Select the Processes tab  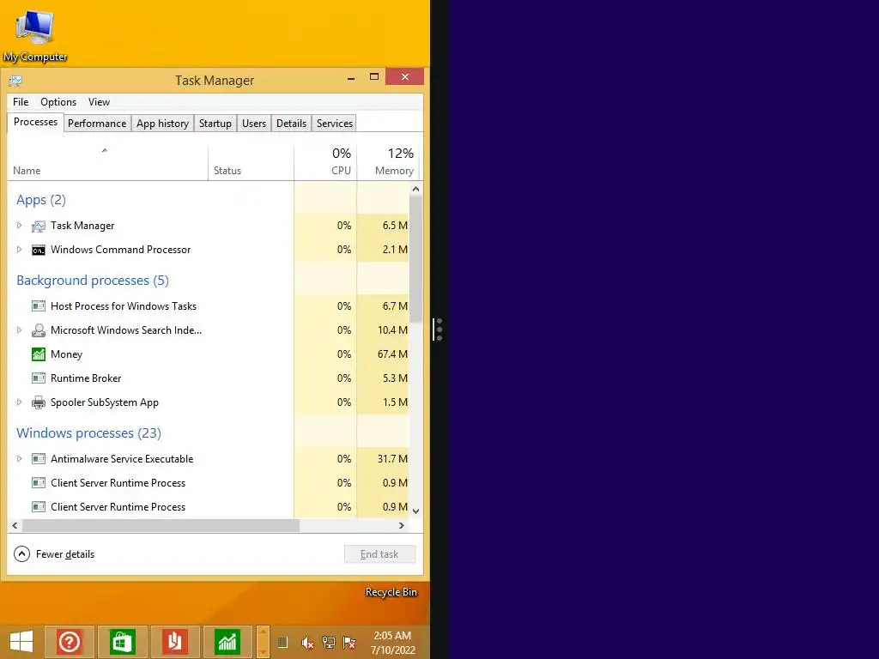pyautogui.click(x=35, y=122)
